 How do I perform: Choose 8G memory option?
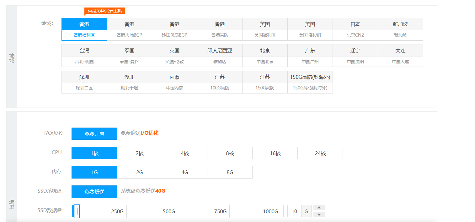pos(230,172)
